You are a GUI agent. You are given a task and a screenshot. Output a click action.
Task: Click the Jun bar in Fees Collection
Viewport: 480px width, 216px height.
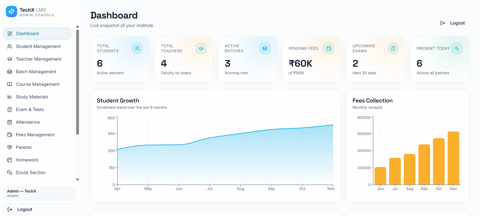380,176
